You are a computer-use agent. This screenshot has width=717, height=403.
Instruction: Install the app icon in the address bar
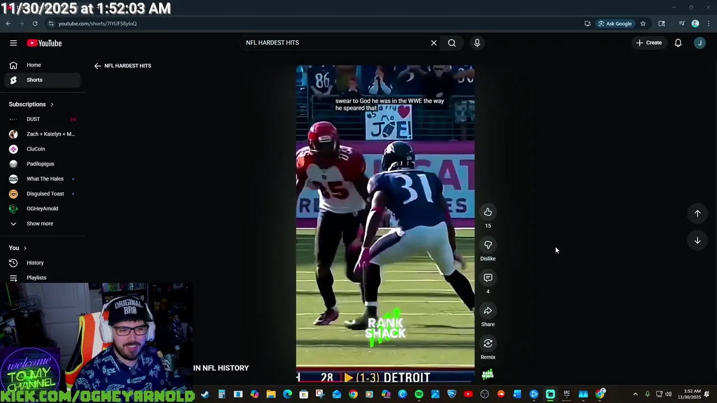coord(587,24)
